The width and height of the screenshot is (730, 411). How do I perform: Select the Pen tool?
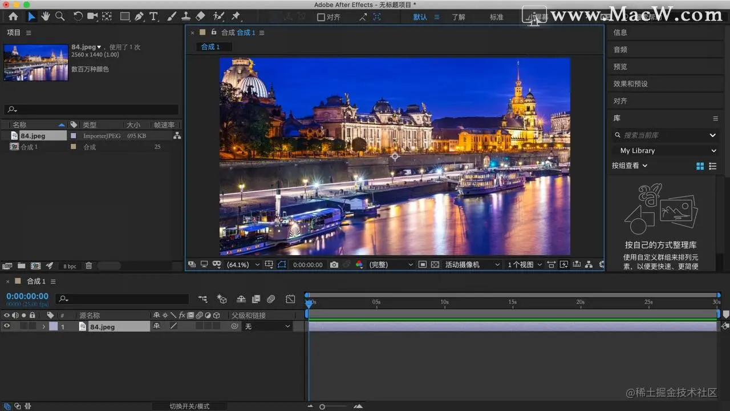[x=139, y=17]
